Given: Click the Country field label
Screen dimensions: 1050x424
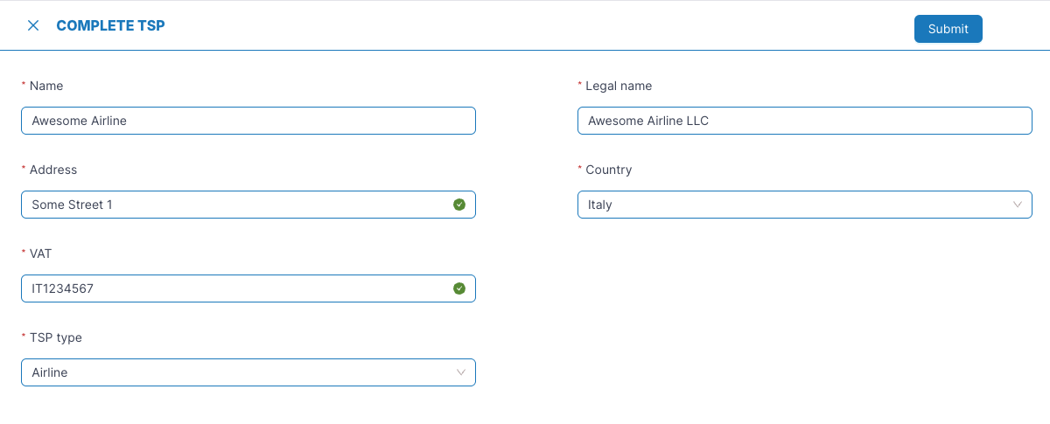Looking at the screenshot, I should click(608, 170).
